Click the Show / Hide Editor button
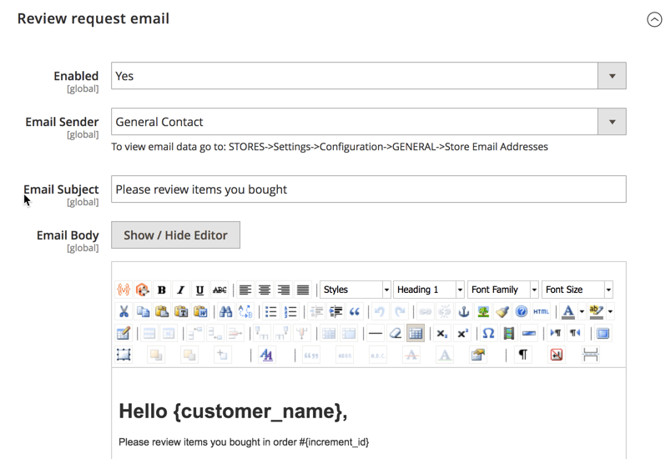 (x=175, y=235)
